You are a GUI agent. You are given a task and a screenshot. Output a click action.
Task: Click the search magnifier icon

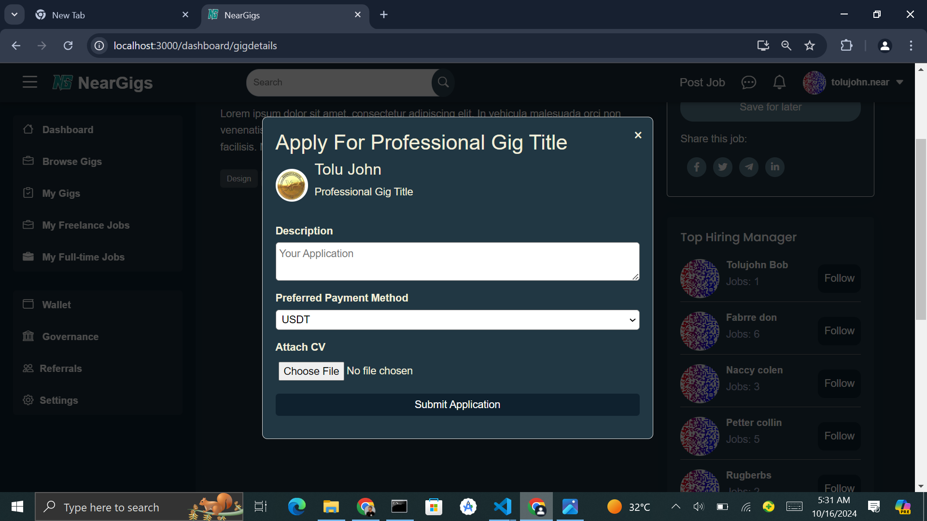[443, 82]
